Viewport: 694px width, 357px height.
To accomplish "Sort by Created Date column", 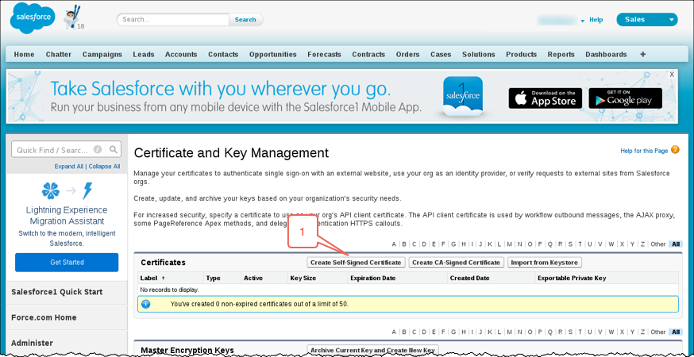I will (469, 278).
